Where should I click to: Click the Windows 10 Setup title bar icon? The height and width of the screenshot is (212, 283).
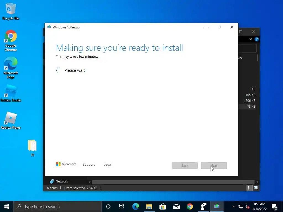(x=49, y=27)
